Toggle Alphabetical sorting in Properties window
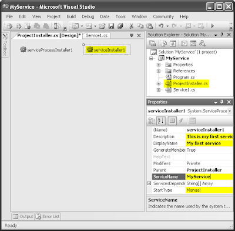 click(x=161, y=120)
